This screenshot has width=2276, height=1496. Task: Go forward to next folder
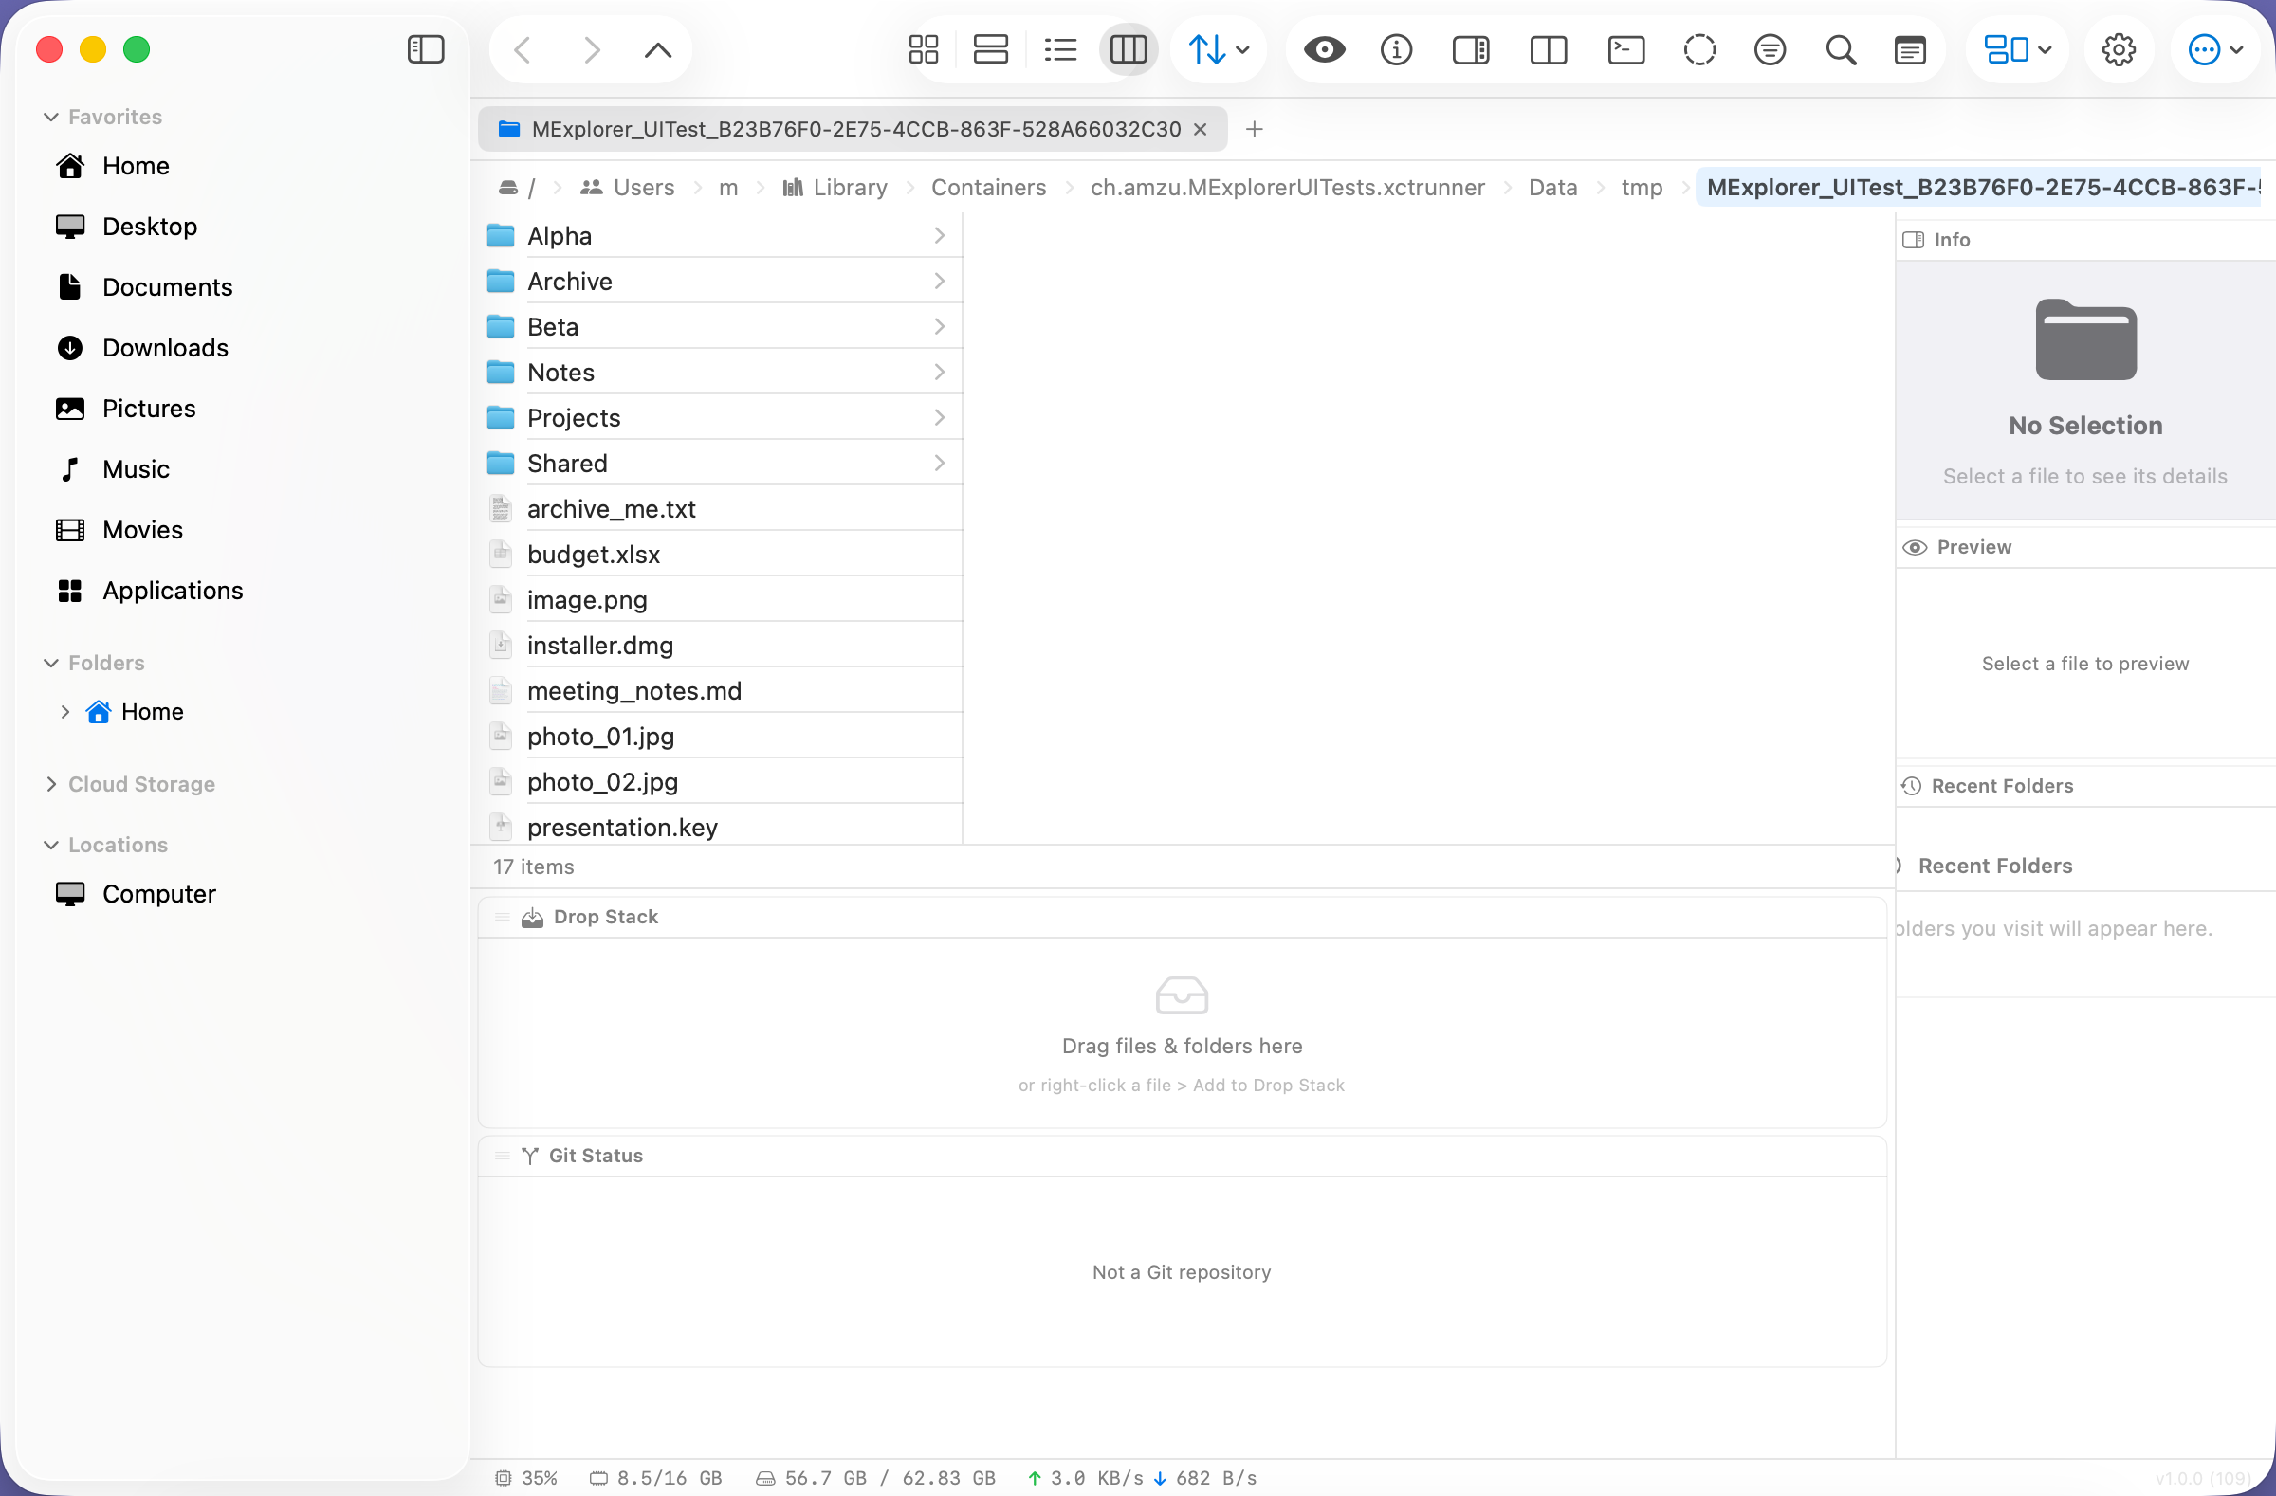coord(592,49)
